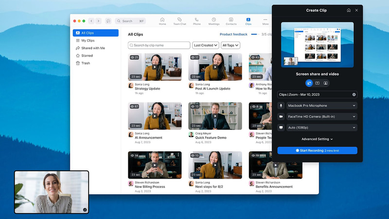Clear the clip title text field
The height and width of the screenshot is (219, 389).
(x=354, y=94)
